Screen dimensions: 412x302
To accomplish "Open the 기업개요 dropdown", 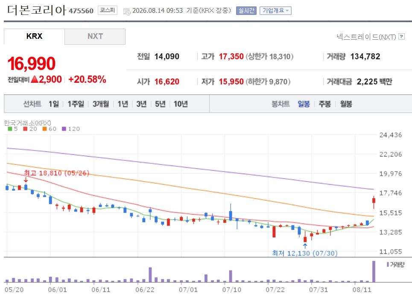I will 275,11.
